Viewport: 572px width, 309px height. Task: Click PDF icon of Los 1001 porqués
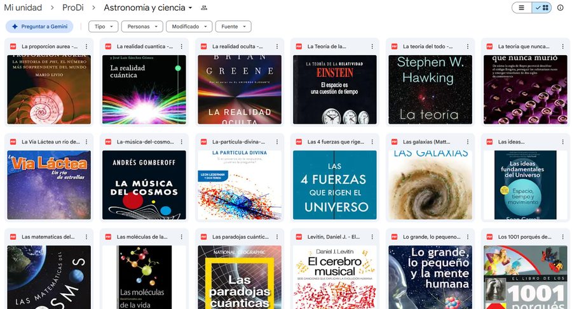click(489, 237)
